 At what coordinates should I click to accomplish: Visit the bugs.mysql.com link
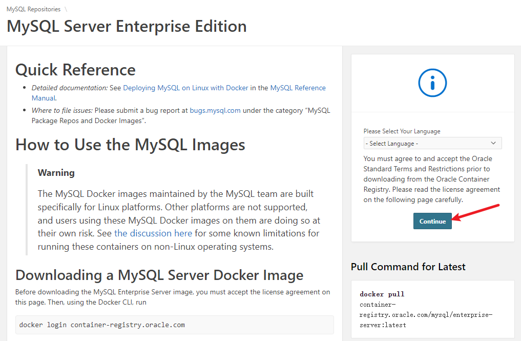click(215, 110)
